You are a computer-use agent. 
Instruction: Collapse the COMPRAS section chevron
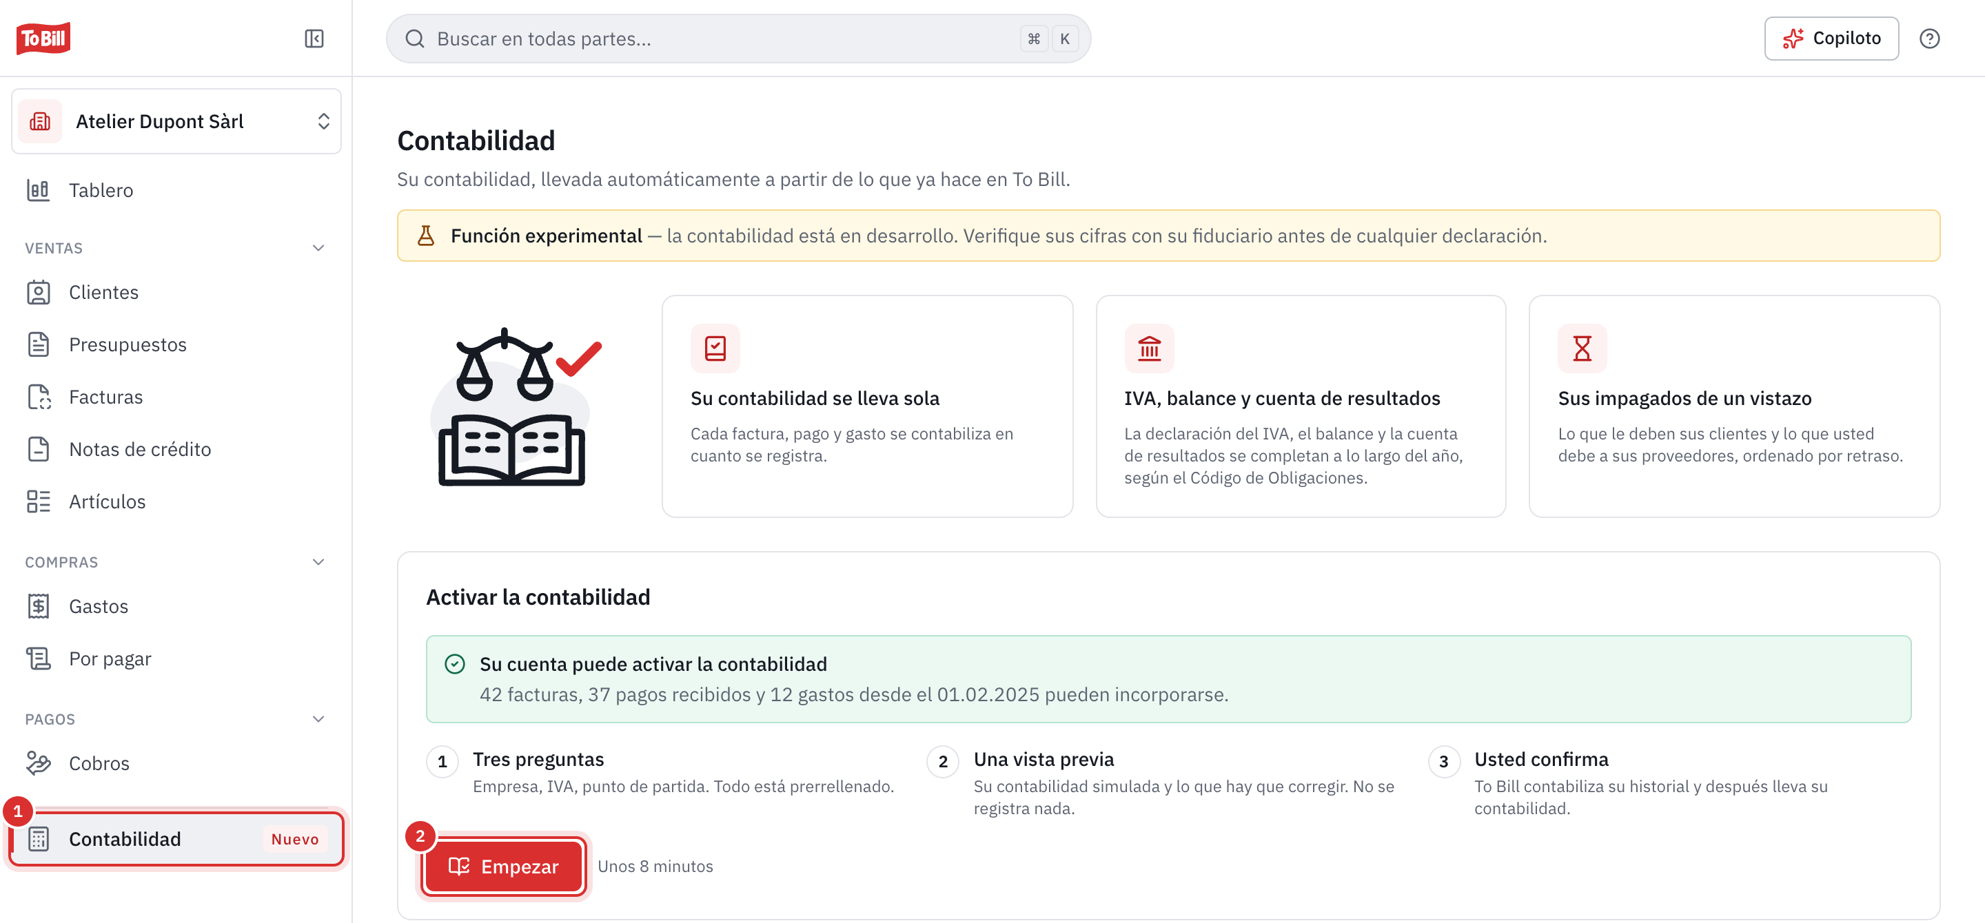(x=318, y=562)
